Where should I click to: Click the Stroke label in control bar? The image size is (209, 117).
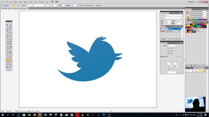[x=24, y=6]
